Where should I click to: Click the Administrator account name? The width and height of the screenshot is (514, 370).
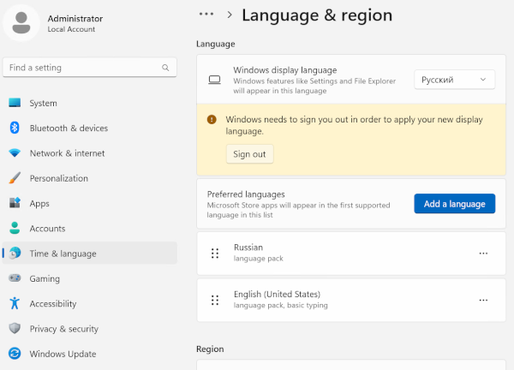(75, 19)
